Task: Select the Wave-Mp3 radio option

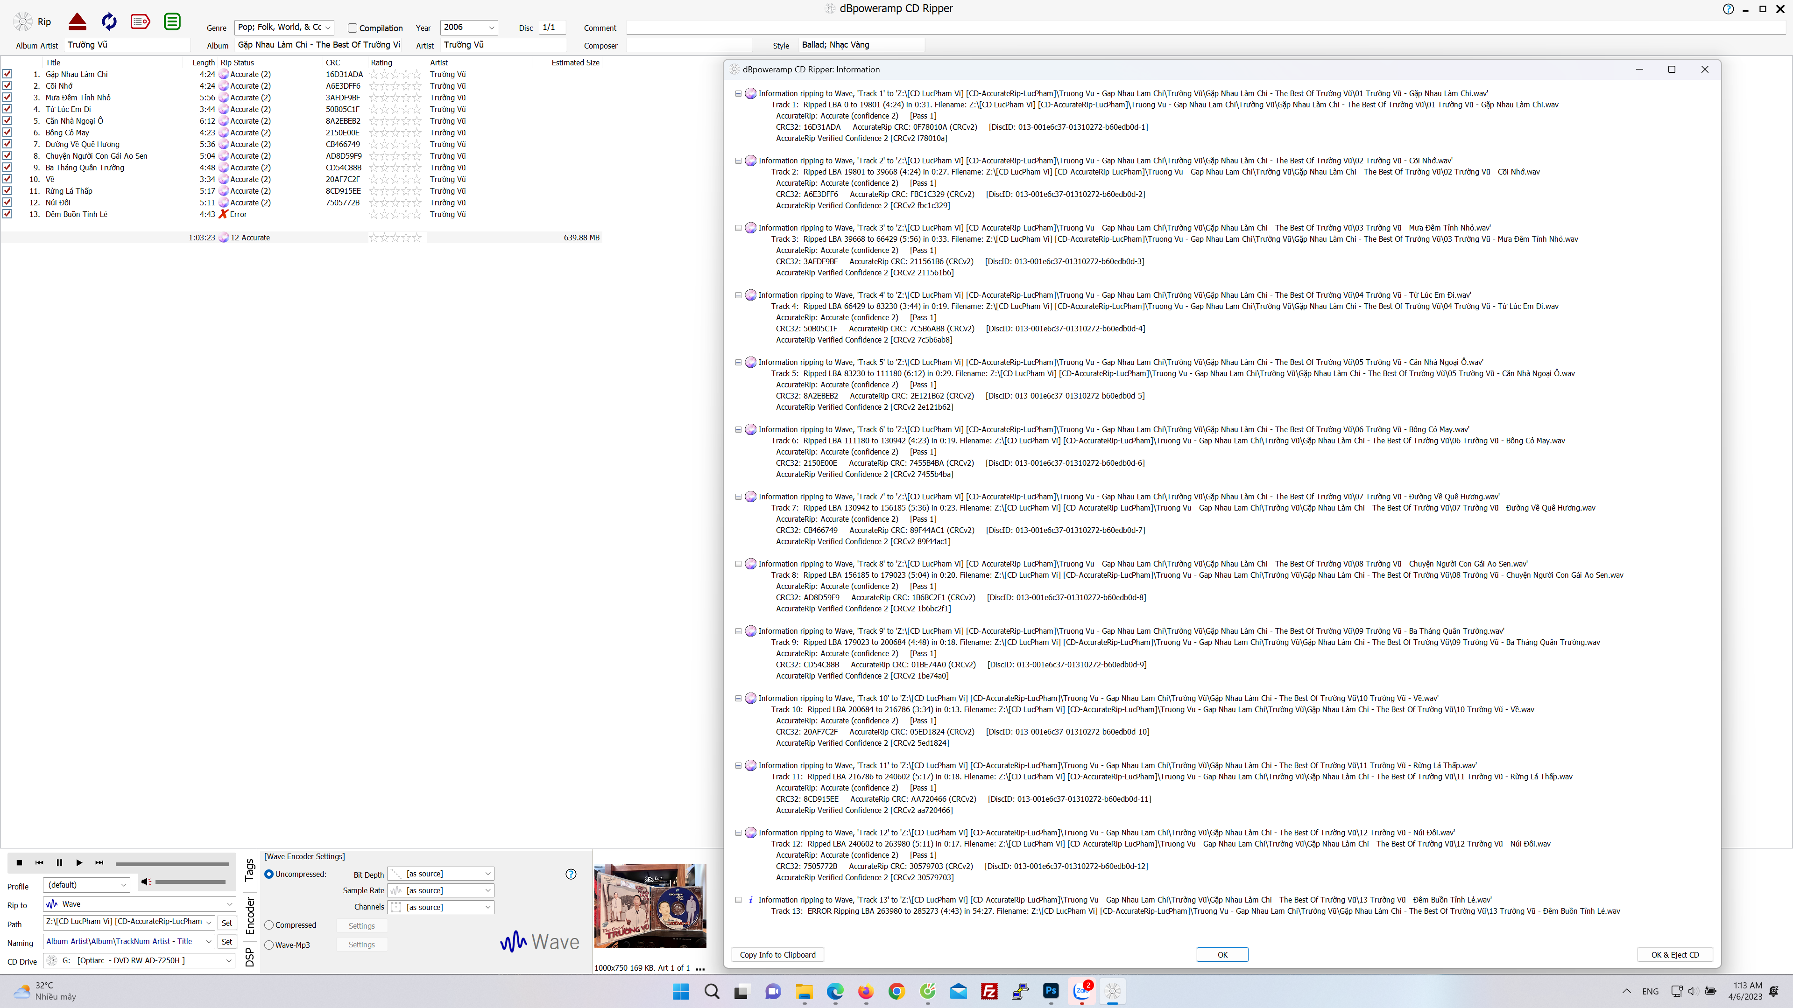Action: click(x=268, y=945)
